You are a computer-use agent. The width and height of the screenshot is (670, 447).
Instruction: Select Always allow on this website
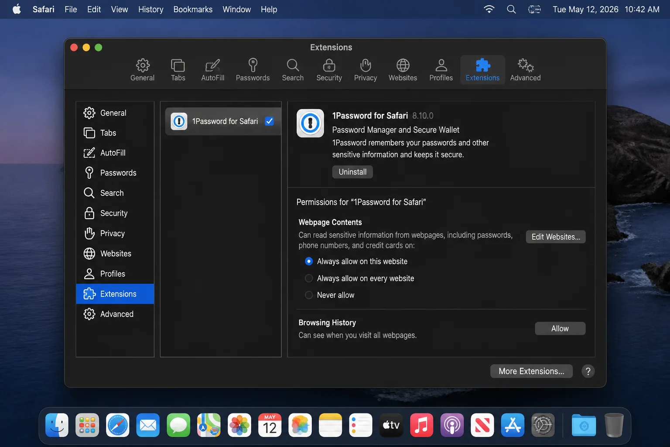309,261
